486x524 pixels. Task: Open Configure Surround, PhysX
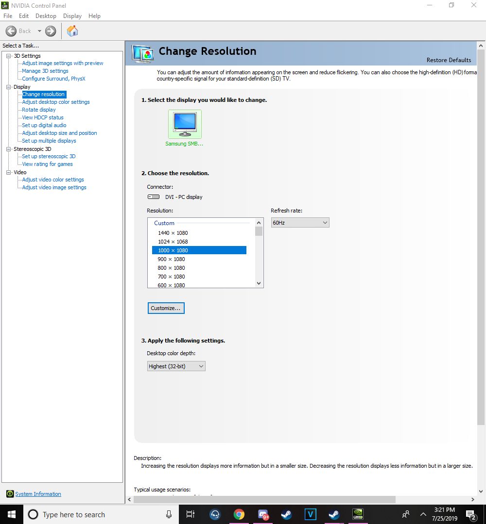pos(53,79)
